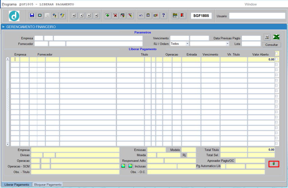Image resolution: width=288 pixels, height=188 pixels.
Task: Click the grid scrollbar up arrow
Action: coord(7,59)
